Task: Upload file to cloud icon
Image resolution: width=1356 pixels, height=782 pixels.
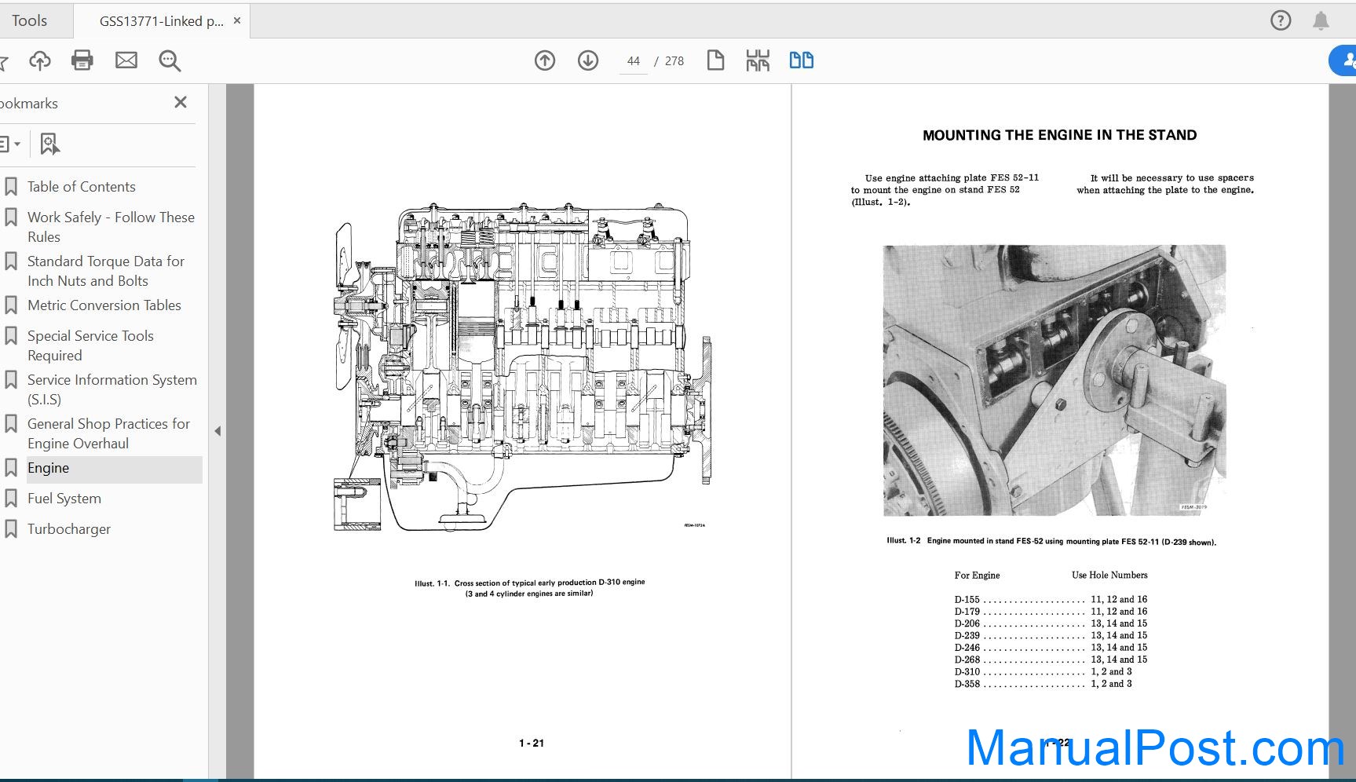Action: (39, 60)
